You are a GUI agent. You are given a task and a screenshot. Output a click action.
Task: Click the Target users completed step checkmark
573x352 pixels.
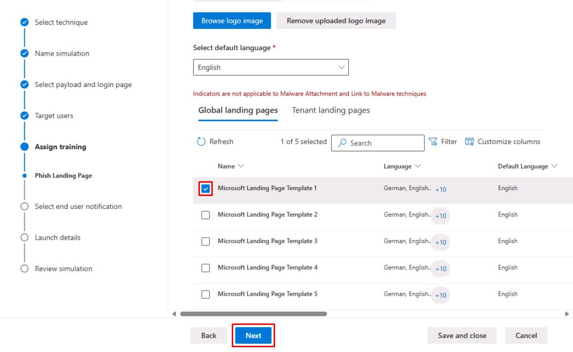coord(24,116)
